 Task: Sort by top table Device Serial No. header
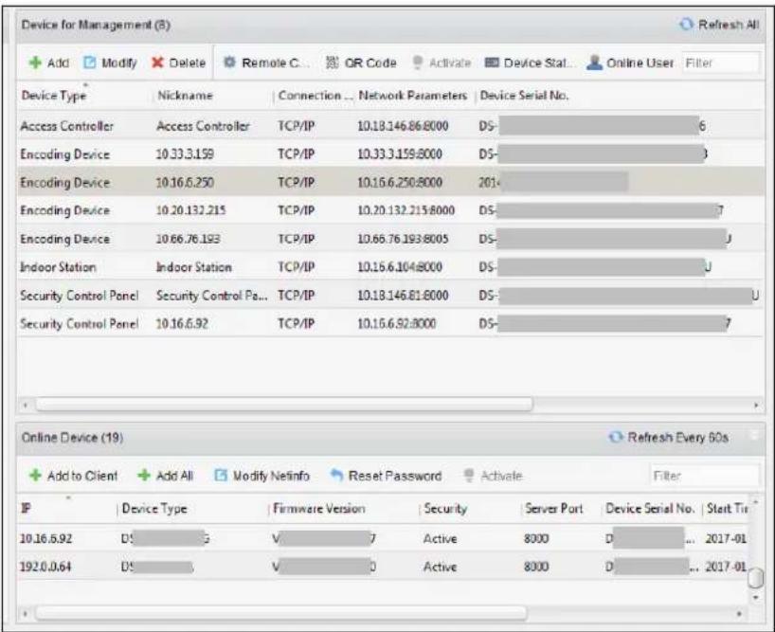click(x=524, y=96)
